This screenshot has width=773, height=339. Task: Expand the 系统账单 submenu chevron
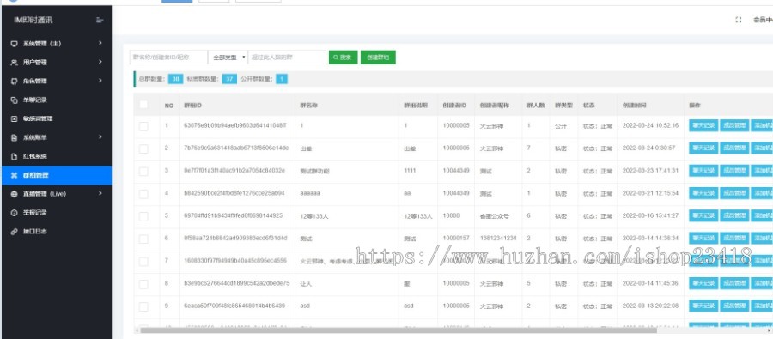(x=100, y=137)
